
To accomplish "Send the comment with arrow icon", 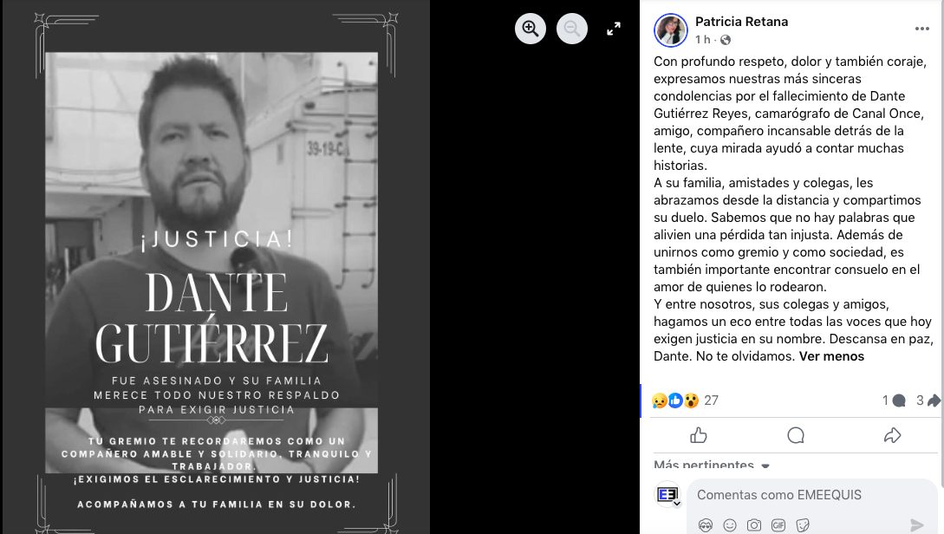I will click(917, 525).
